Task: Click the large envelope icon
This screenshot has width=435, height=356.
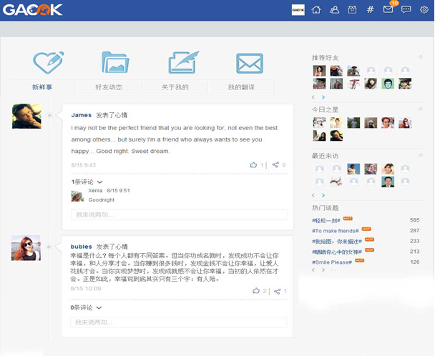Action: [x=250, y=64]
